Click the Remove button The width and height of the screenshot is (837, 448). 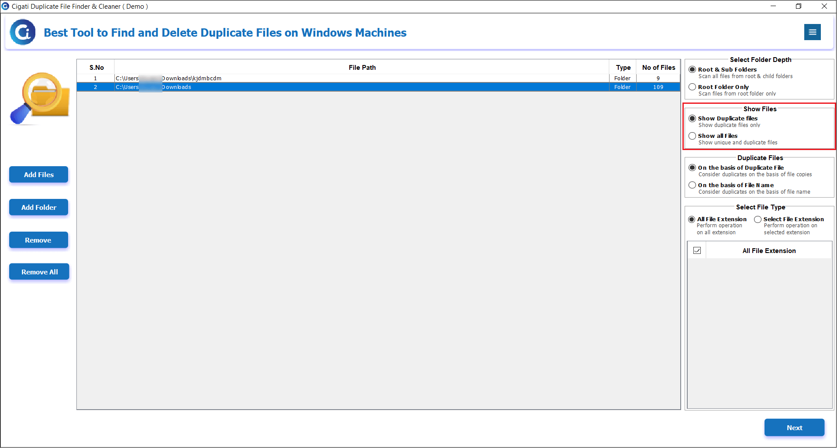click(x=39, y=240)
